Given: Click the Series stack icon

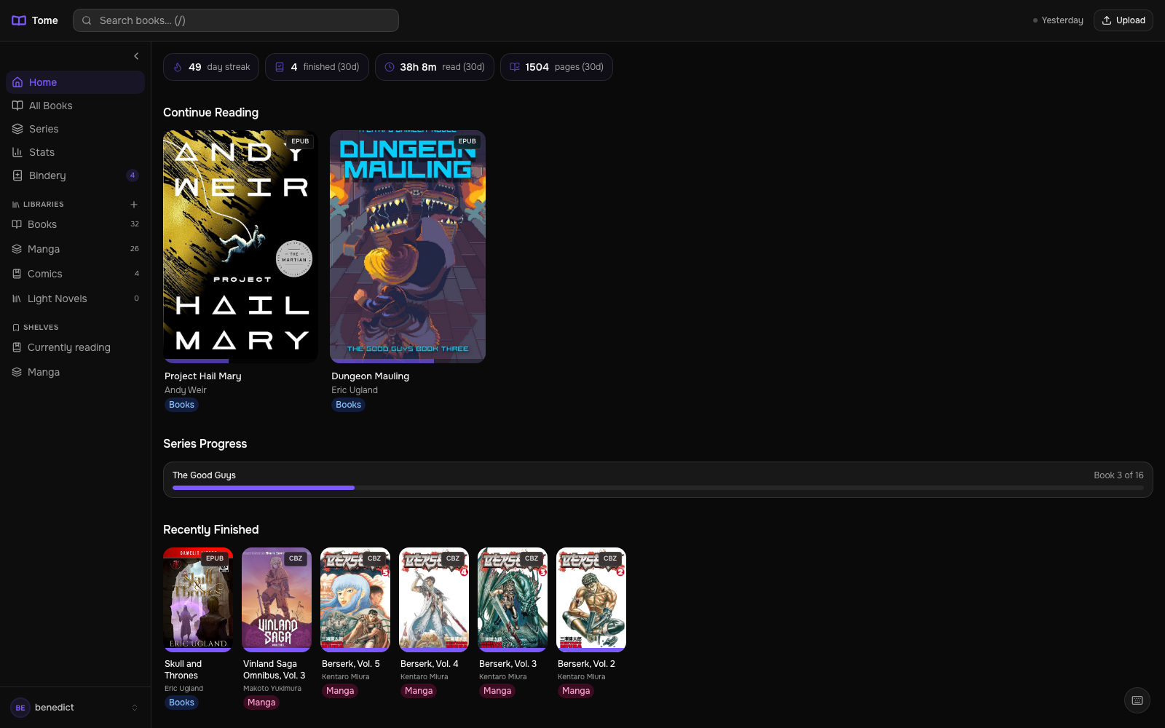Looking at the screenshot, I should (17, 129).
